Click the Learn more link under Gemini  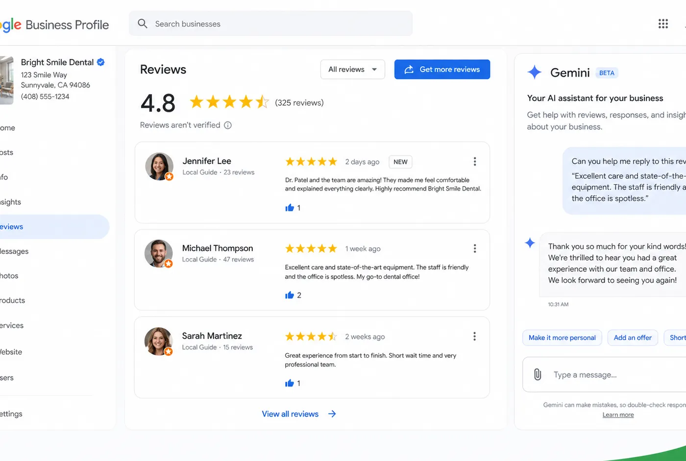[618, 415]
